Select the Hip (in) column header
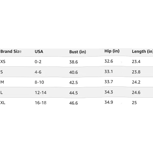This screenshot has width=153, height=153. (x=112, y=51)
